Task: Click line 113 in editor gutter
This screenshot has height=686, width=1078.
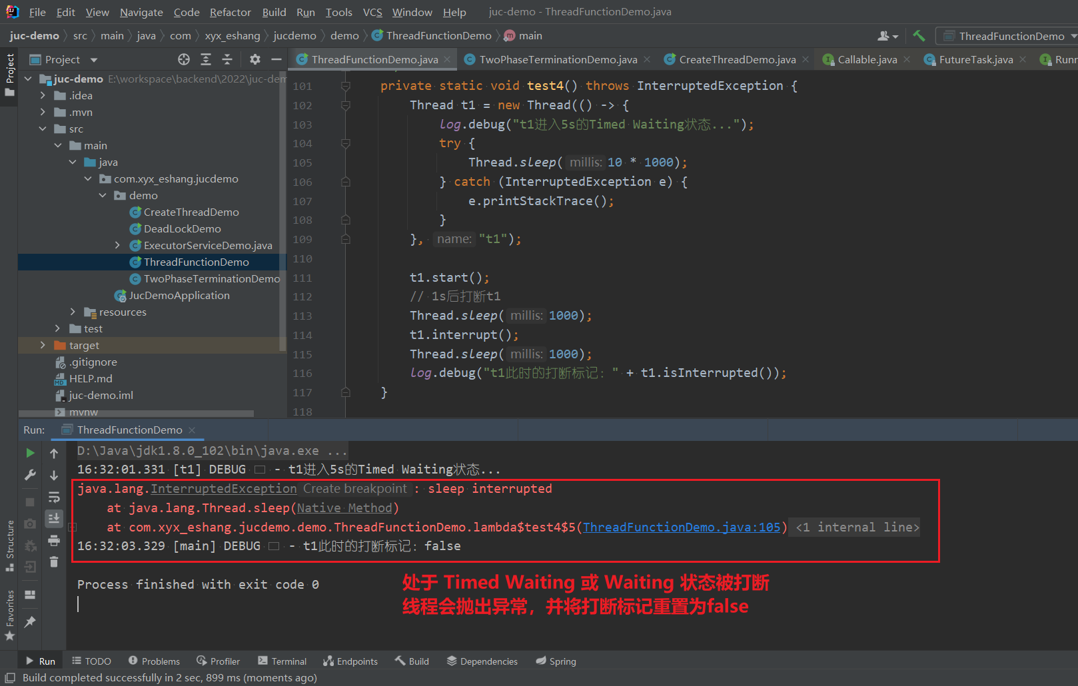Action: (302, 316)
